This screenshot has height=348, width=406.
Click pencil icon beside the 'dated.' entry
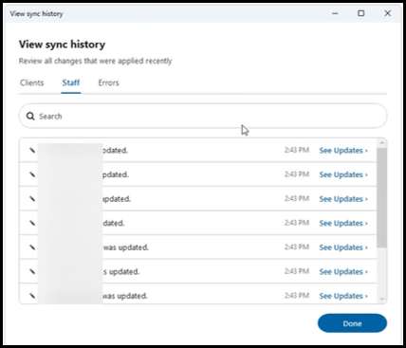click(x=32, y=223)
